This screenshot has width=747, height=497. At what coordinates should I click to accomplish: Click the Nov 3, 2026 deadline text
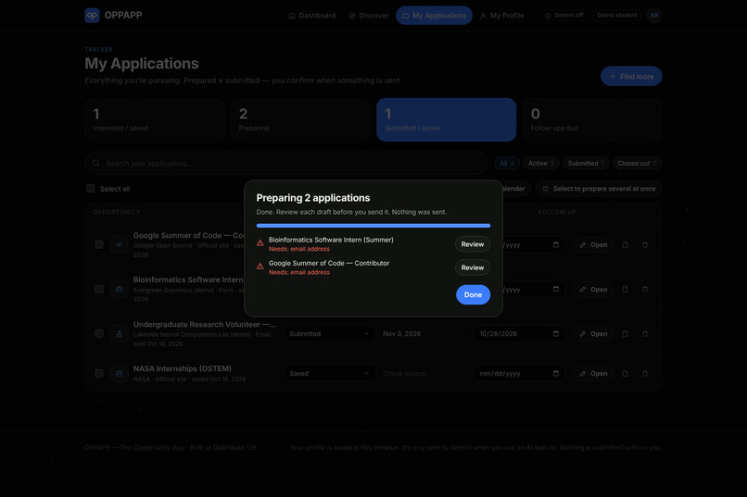click(401, 334)
